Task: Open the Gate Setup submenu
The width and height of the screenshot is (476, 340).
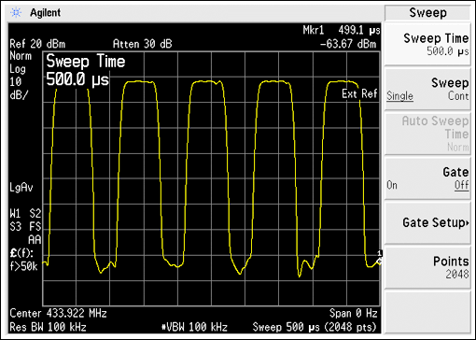Action: pyautogui.click(x=427, y=223)
